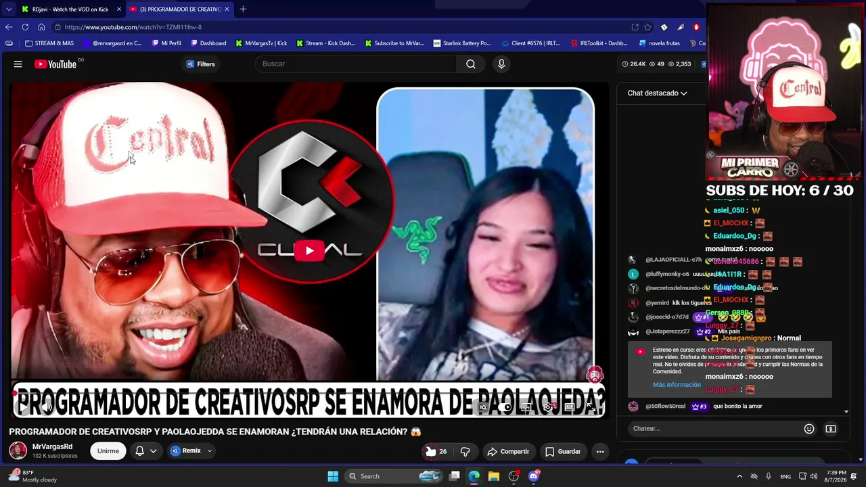Click the taskbar Search box

[393, 476]
